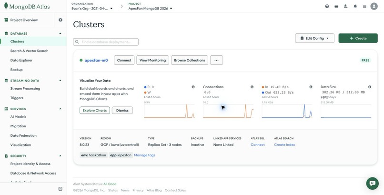Viewport: 384px width, 195px height.
Task: Click the Connections chart graph
Action: 228,111
